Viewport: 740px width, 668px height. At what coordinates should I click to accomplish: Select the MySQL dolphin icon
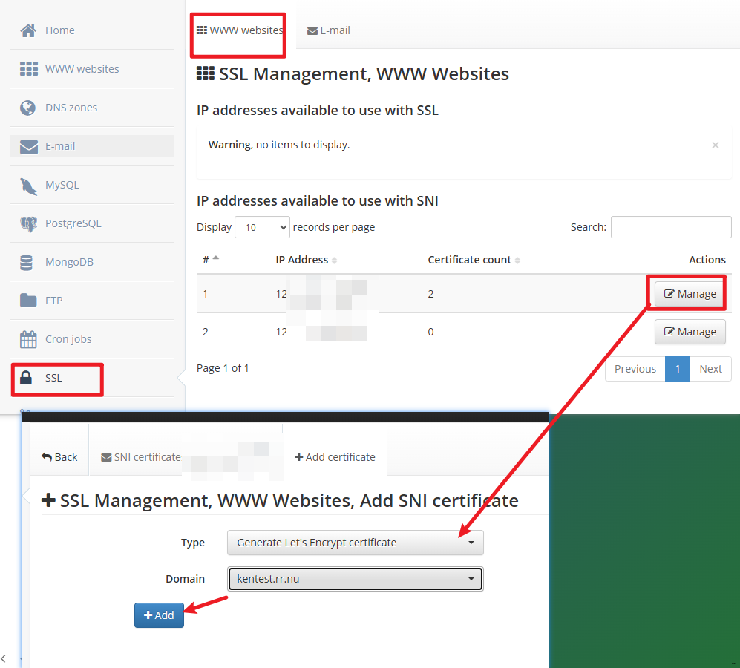[x=28, y=186]
